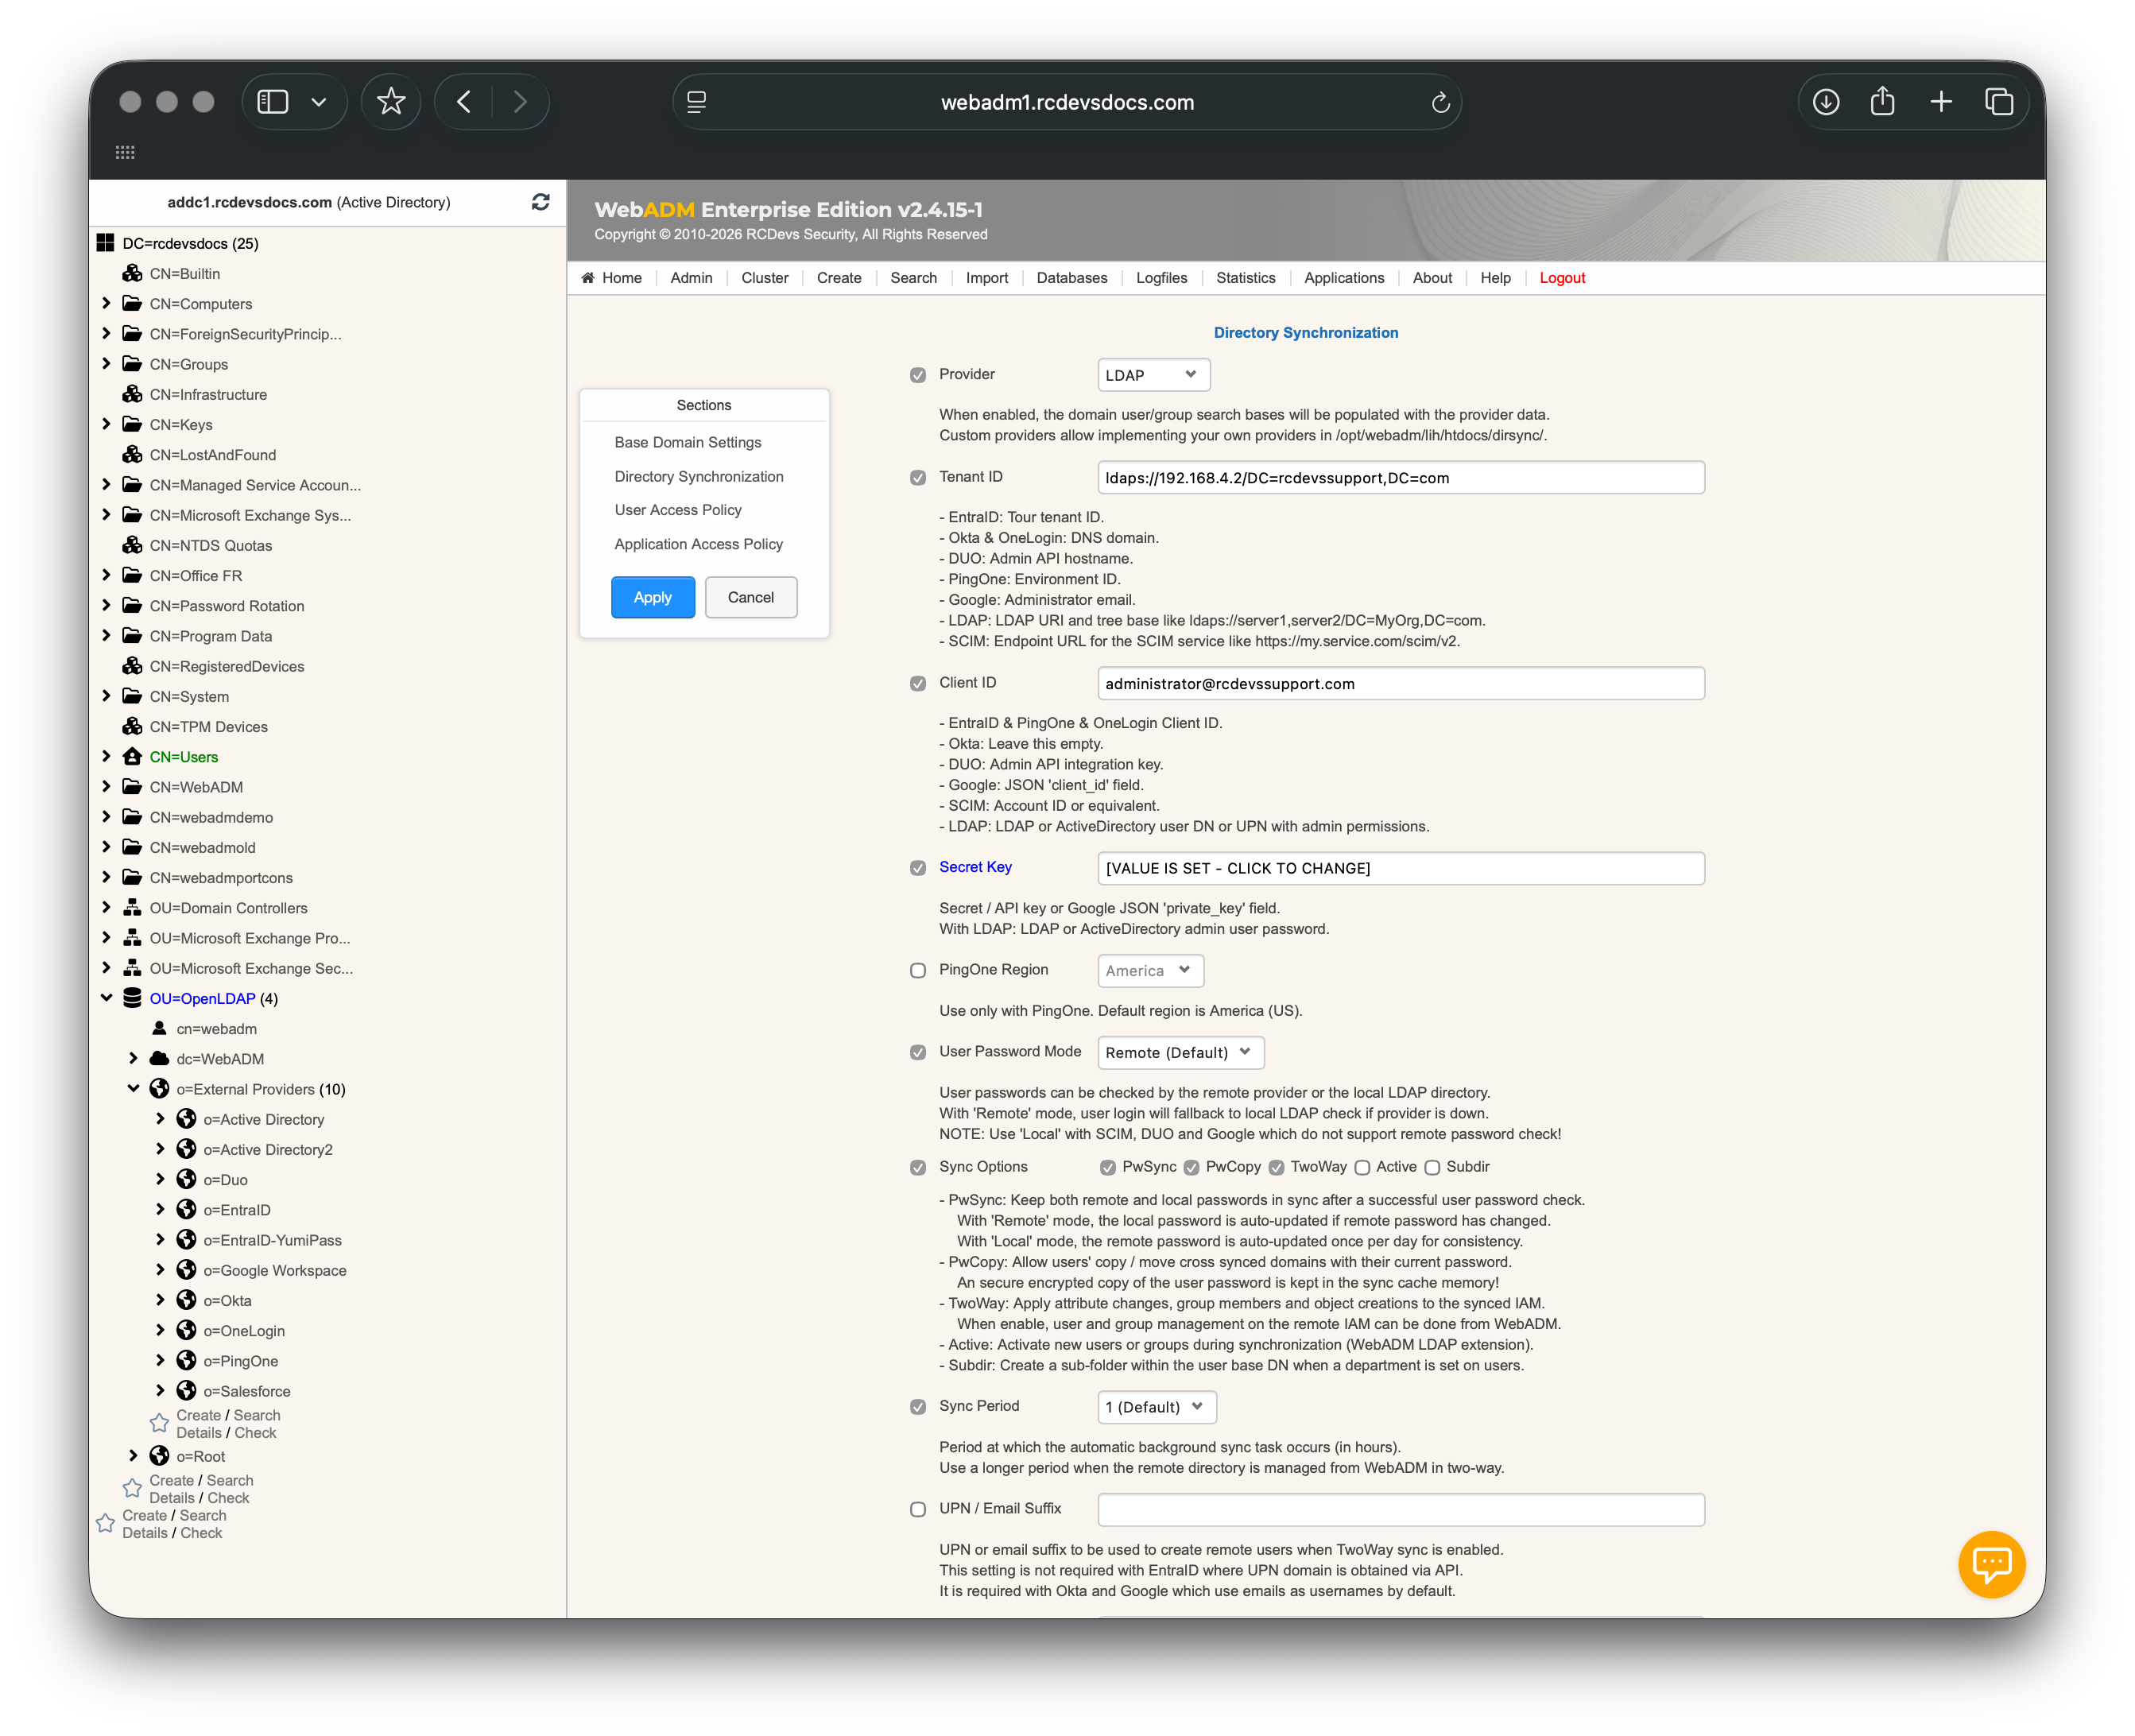This screenshot has width=2135, height=1736.
Task: Refresh the Active Directory tree view
Action: (x=541, y=202)
